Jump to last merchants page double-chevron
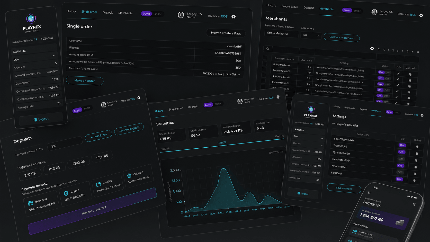Image resolution: width=430 pixels, height=242 pixels. tap(418, 52)
